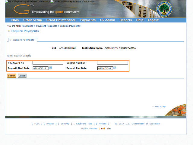Open Privacy footer link
Screen dimensions: 193x145
[50, 124]
